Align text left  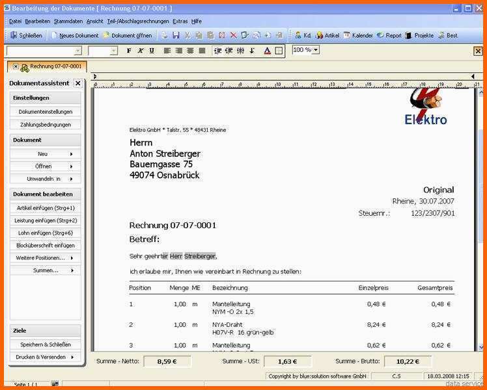[x=167, y=51]
